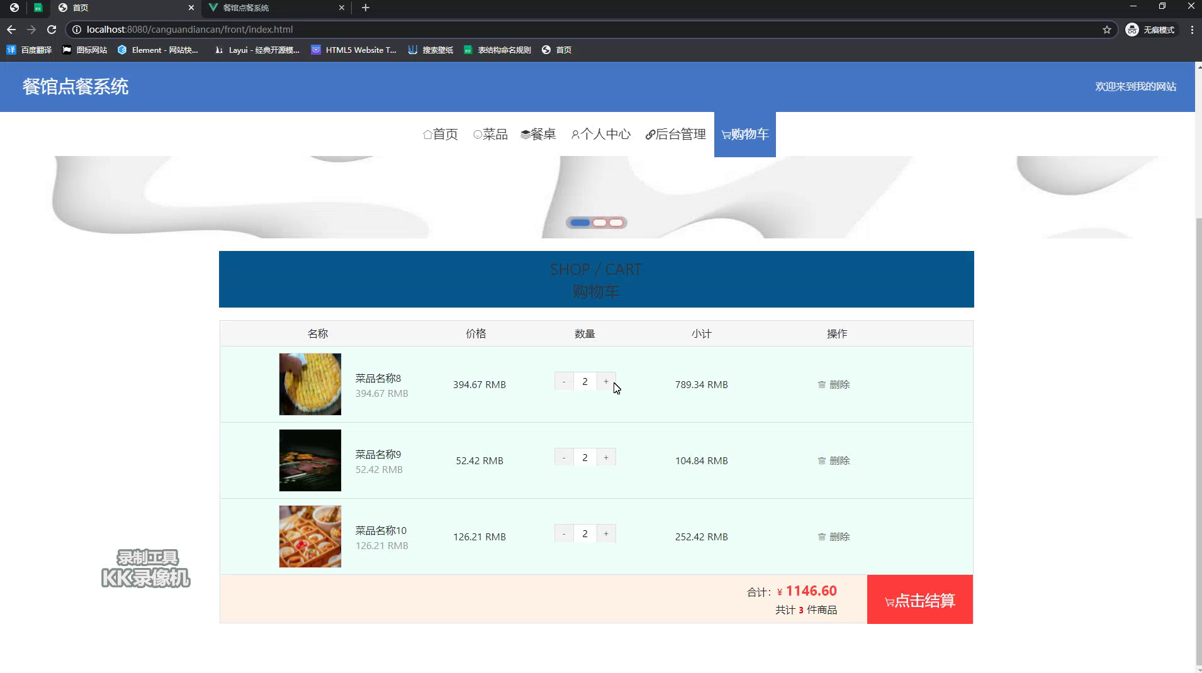The height and width of the screenshot is (673, 1202).
Task: Click the quantity field for 菜品名称8
Action: point(585,381)
